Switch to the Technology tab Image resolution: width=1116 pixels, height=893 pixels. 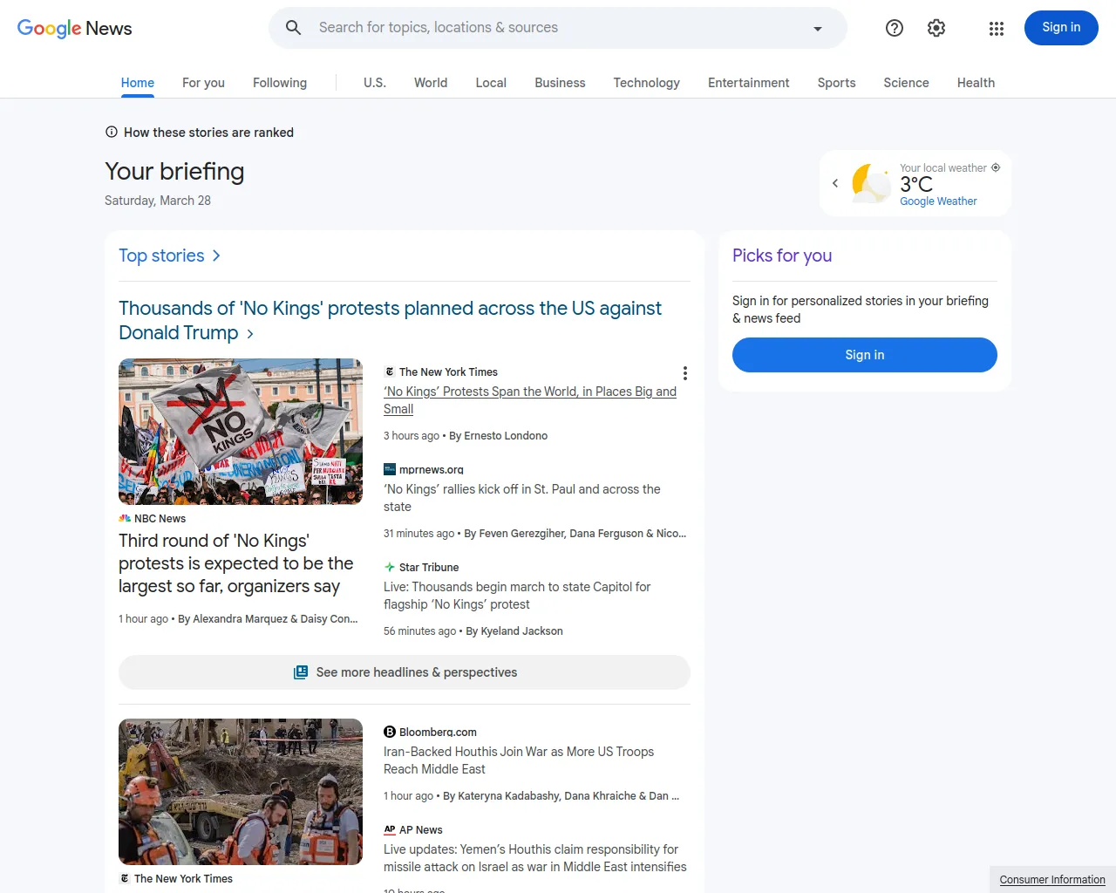tap(646, 83)
